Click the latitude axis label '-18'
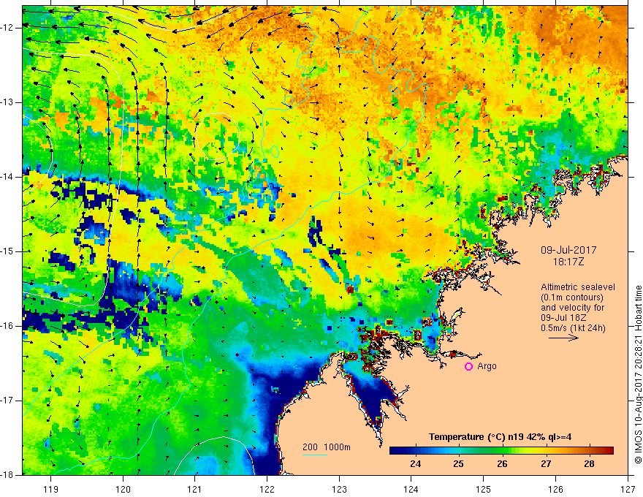This screenshot has width=643, height=497. click(x=7, y=475)
